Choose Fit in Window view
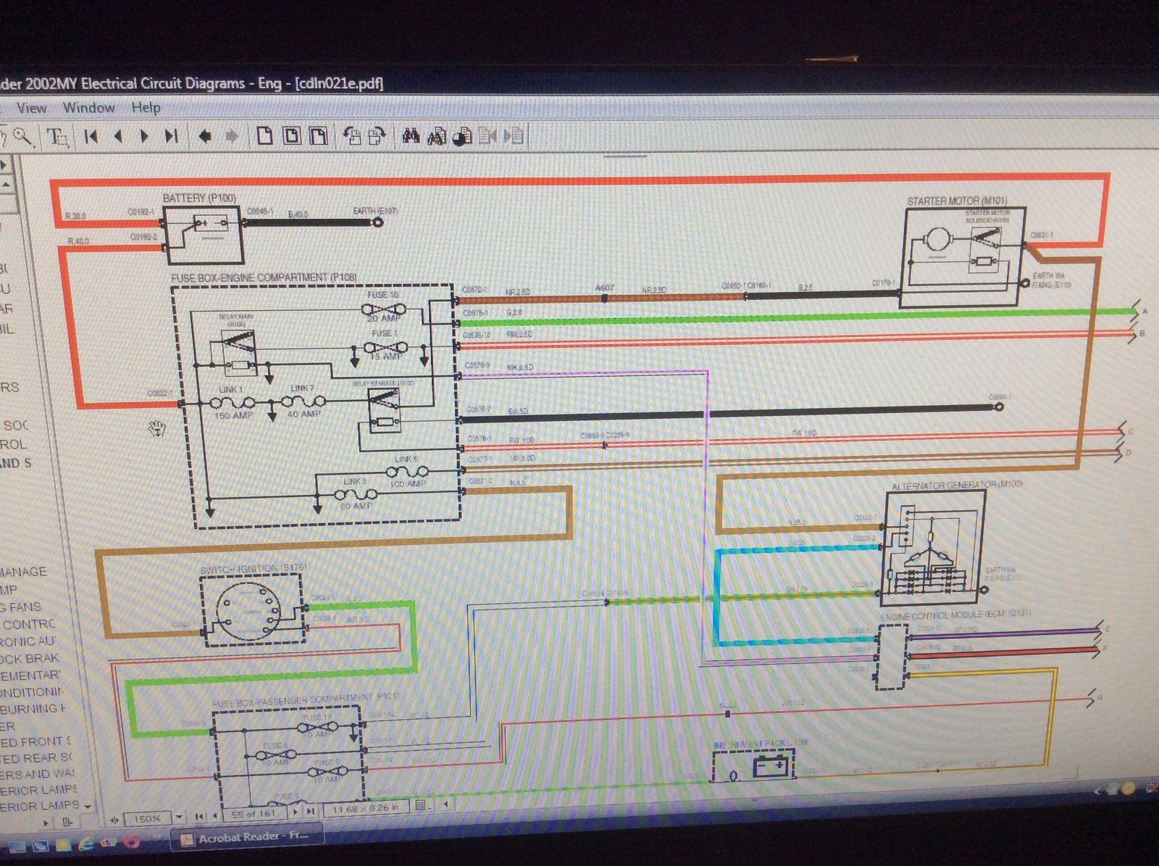The image size is (1159, 866). 291,136
